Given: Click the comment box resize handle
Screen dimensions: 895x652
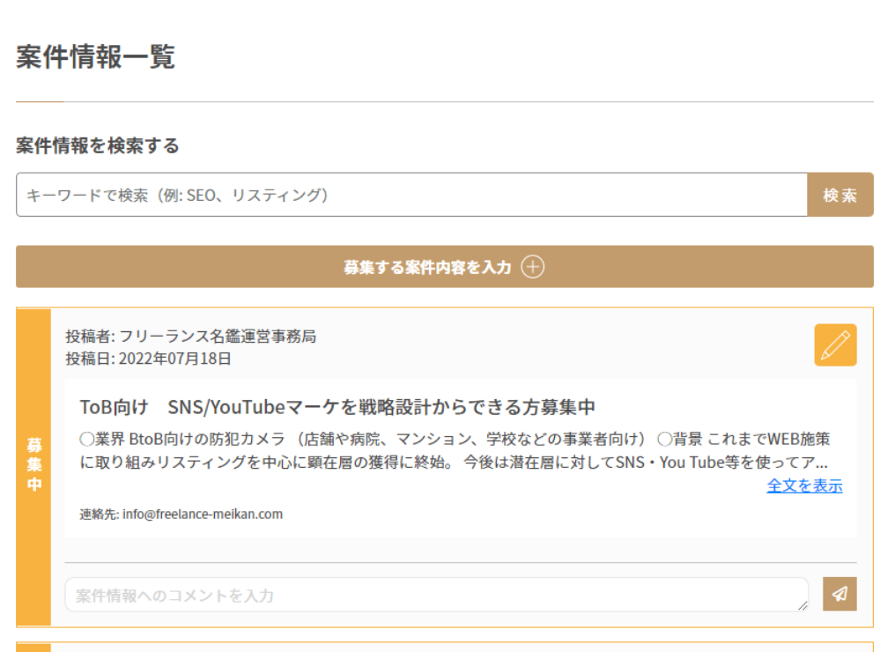Looking at the screenshot, I should (803, 605).
